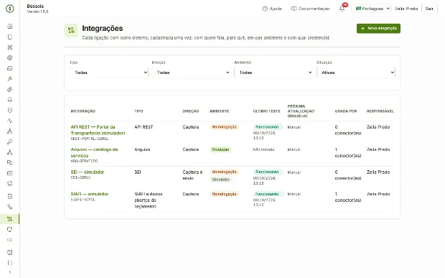This screenshot has width=445, height=278.
Task: Click the Zelia Prado user name in header
Action: click(x=406, y=9)
